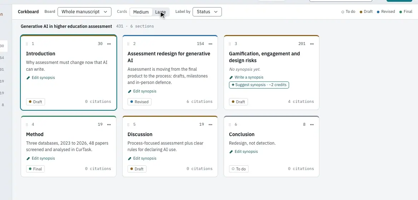Click 6 citations on Assessment redesign card
The height and width of the screenshot is (200, 418).
click(x=200, y=101)
